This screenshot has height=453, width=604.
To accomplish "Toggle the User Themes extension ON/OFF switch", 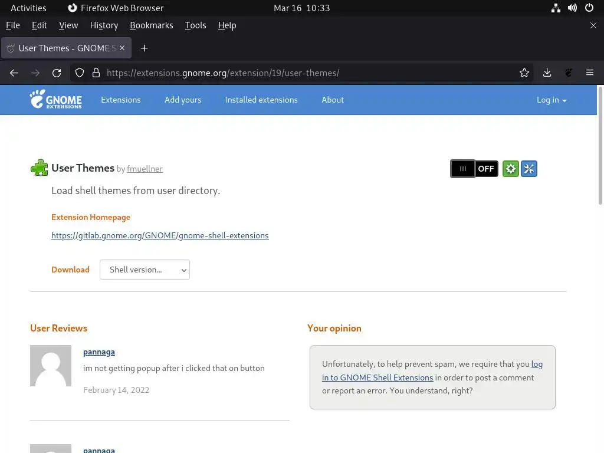I will tap(474, 169).
